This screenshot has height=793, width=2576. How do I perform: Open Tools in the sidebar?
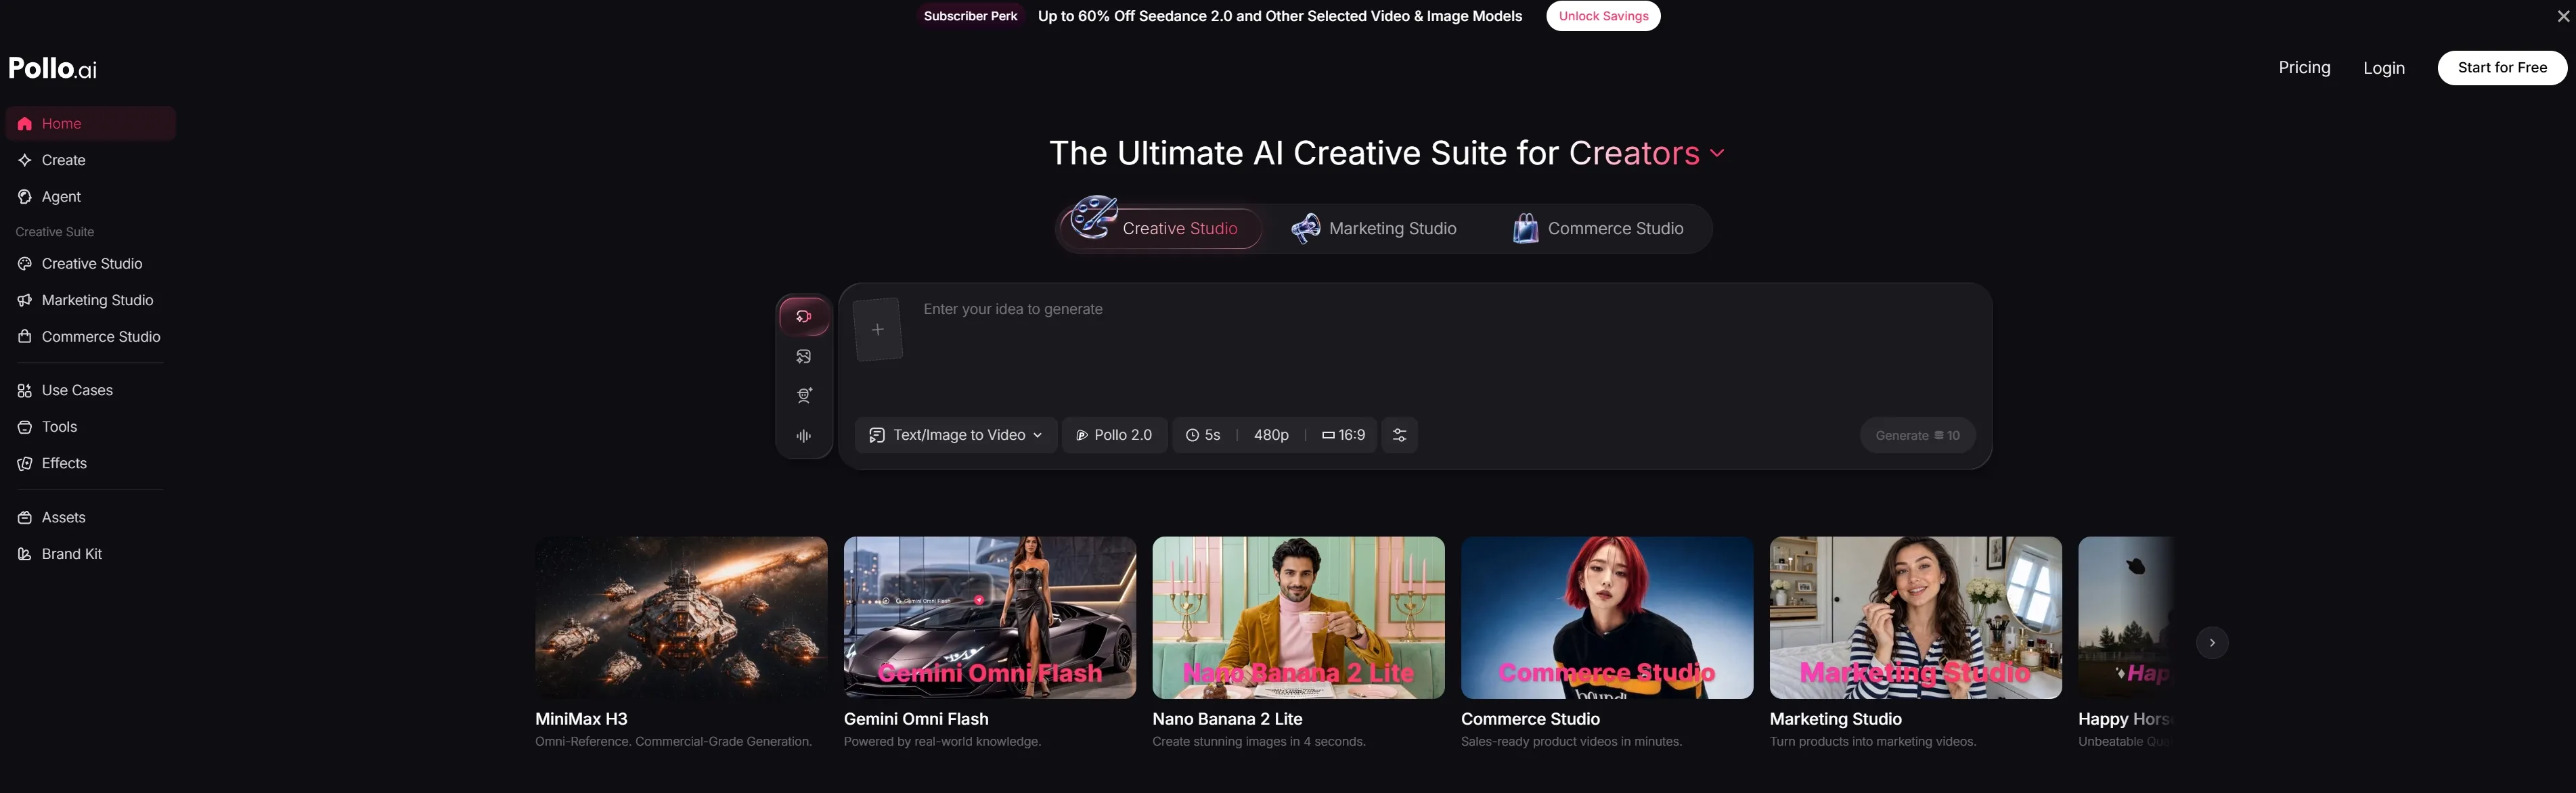[90, 427]
